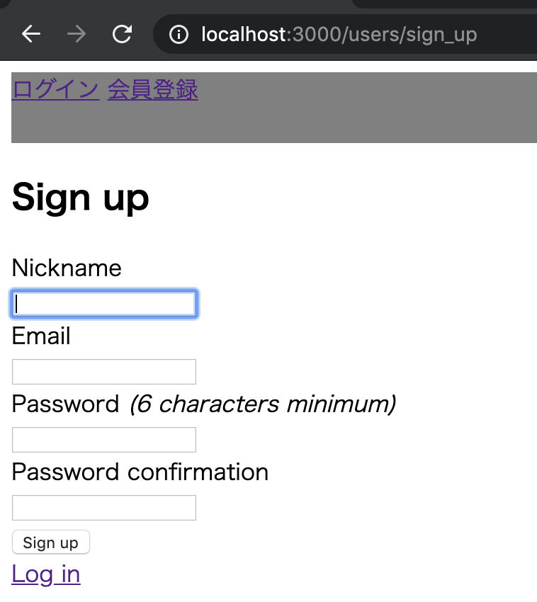Click the browser back arrow
The height and width of the screenshot is (602, 537).
pyautogui.click(x=30, y=33)
